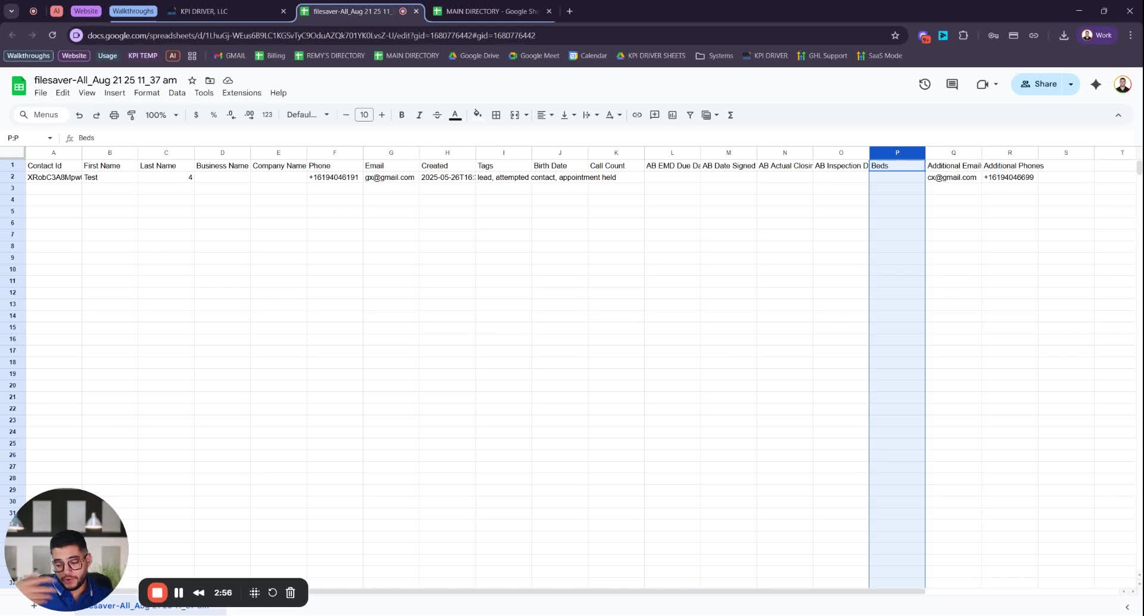Open the fill color picker
The width and height of the screenshot is (1144, 616).
point(477,114)
